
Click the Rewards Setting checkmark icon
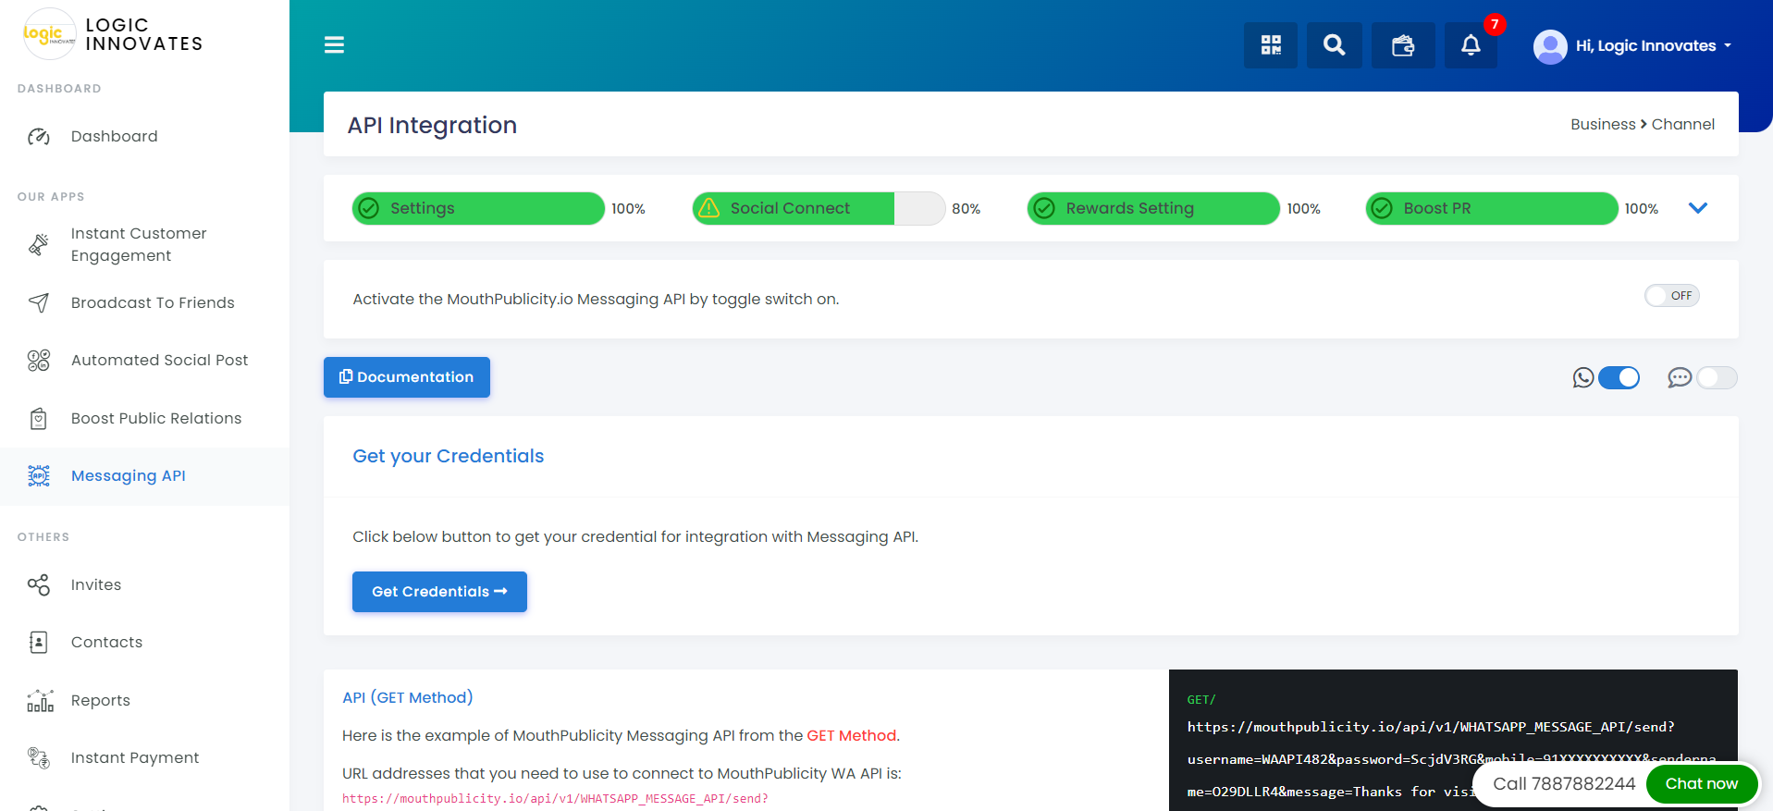pos(1044,208)
